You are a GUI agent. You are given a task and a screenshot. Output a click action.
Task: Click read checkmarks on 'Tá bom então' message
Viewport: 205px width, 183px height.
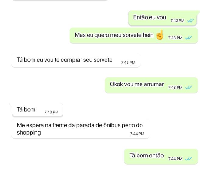(x=188, y=159)
